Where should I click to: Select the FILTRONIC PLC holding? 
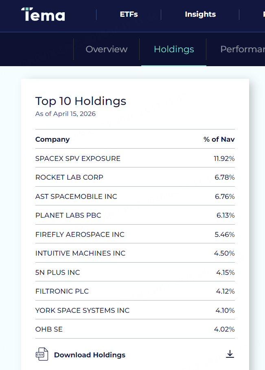click(x=62, y=291)
